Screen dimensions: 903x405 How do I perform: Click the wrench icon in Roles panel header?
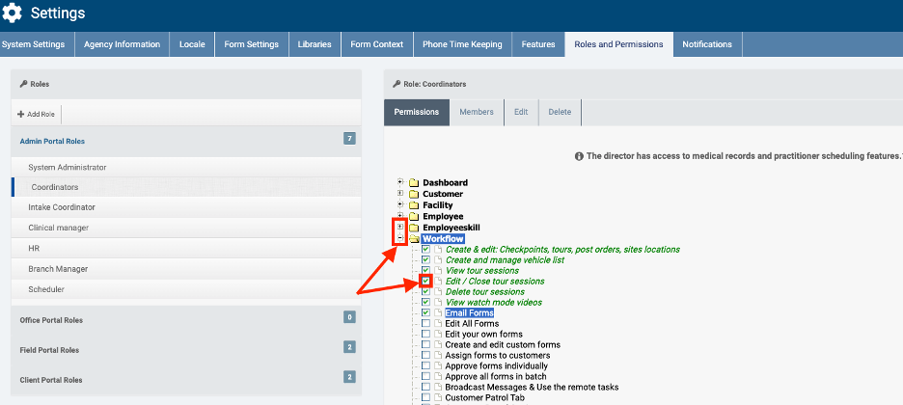pyautogui.click(x=23, y=84)
